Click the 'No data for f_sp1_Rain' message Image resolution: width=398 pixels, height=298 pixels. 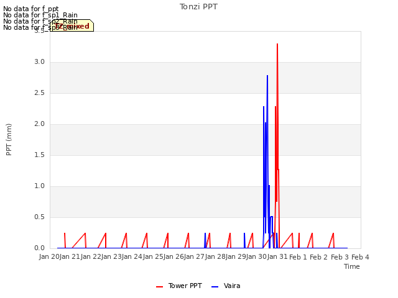point(40,15)
